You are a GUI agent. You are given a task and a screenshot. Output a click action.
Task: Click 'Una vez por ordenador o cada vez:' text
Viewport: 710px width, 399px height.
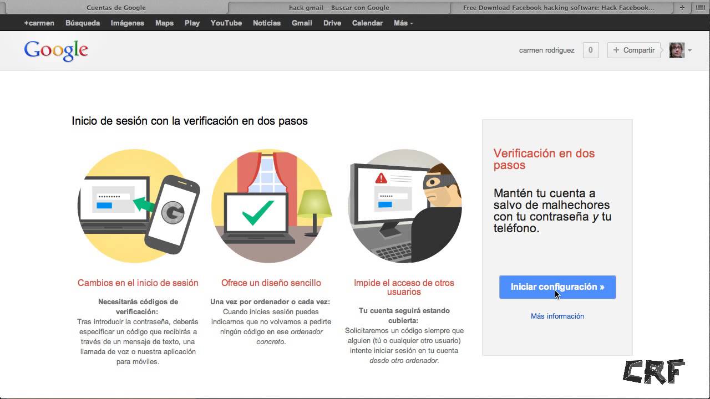(x=270, y=301)
